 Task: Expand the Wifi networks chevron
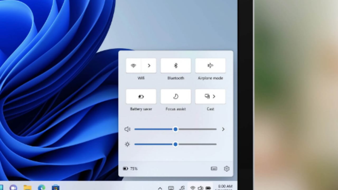coord(149,65)
